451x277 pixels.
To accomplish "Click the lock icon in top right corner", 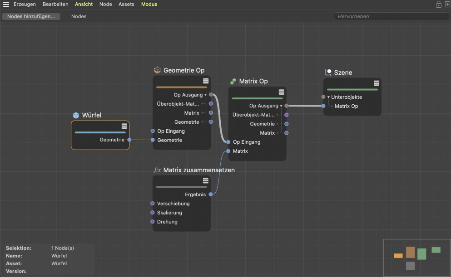I will (x=438, y=5).
